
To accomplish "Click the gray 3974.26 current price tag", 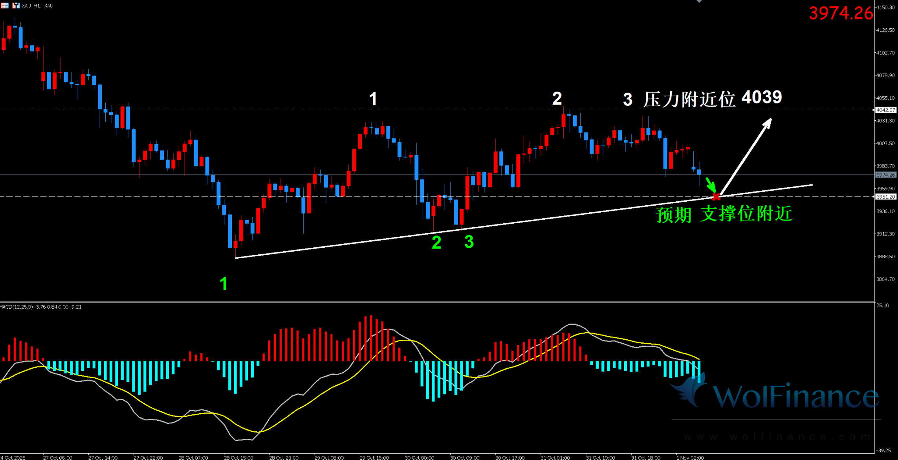I will point(885,175).
